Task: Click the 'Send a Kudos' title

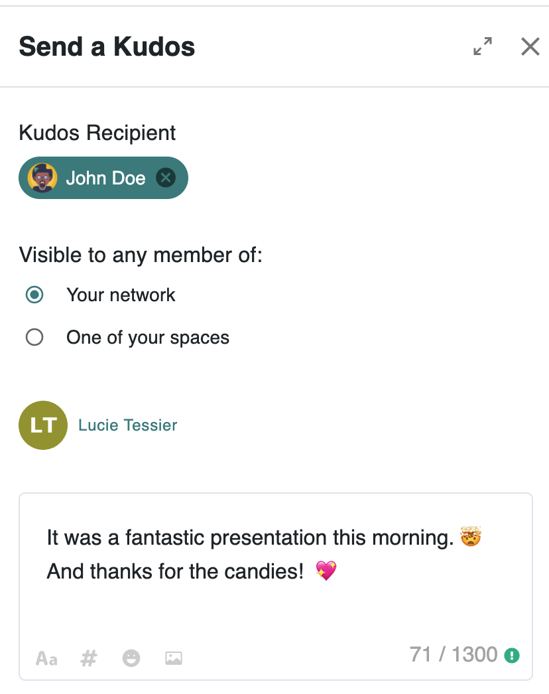Action: 107,47
